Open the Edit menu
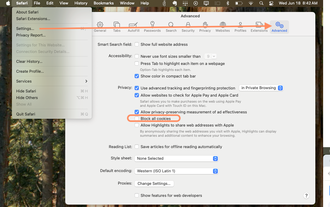 pos(50,3)
